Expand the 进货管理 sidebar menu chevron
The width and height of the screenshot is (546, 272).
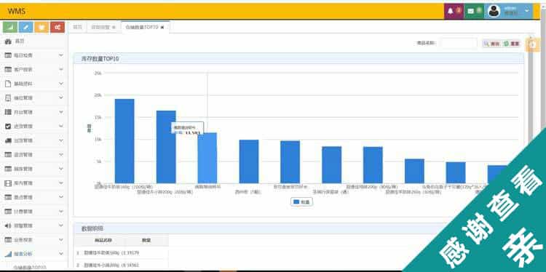(61, 127)
